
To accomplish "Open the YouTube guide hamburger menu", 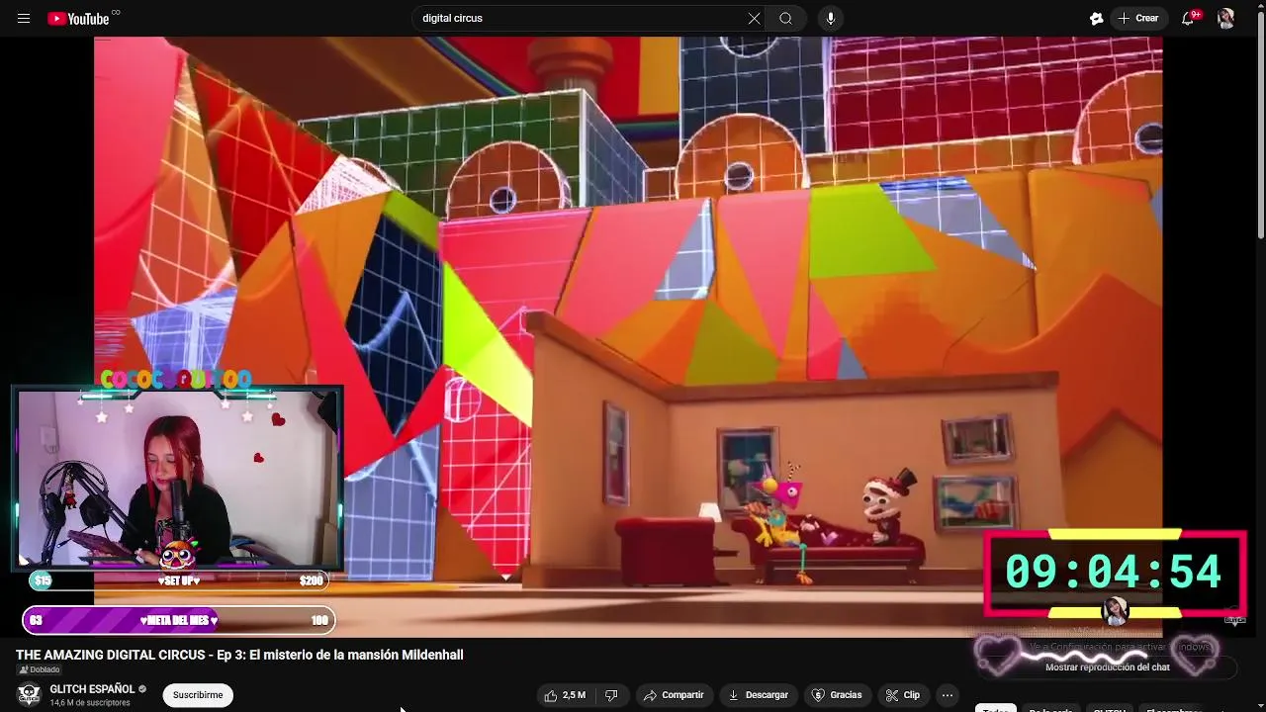I will coord(24,19).
